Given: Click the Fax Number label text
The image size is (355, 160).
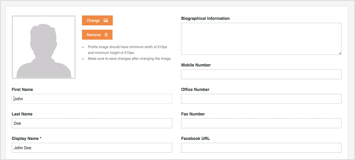Looking at the screenshot, I should tap(193, 114).
